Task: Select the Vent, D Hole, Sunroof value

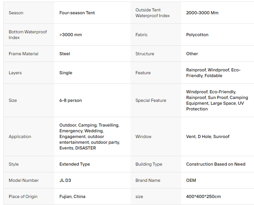Action: click(208, 137)
